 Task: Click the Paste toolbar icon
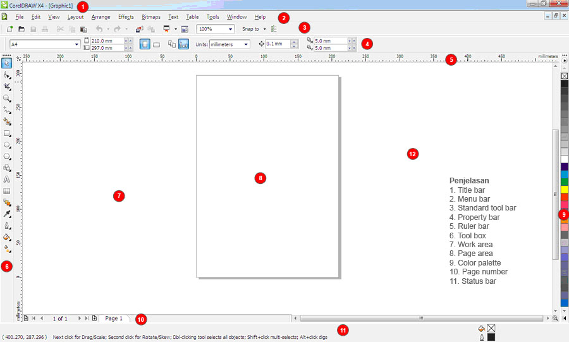tap(83, 29)
